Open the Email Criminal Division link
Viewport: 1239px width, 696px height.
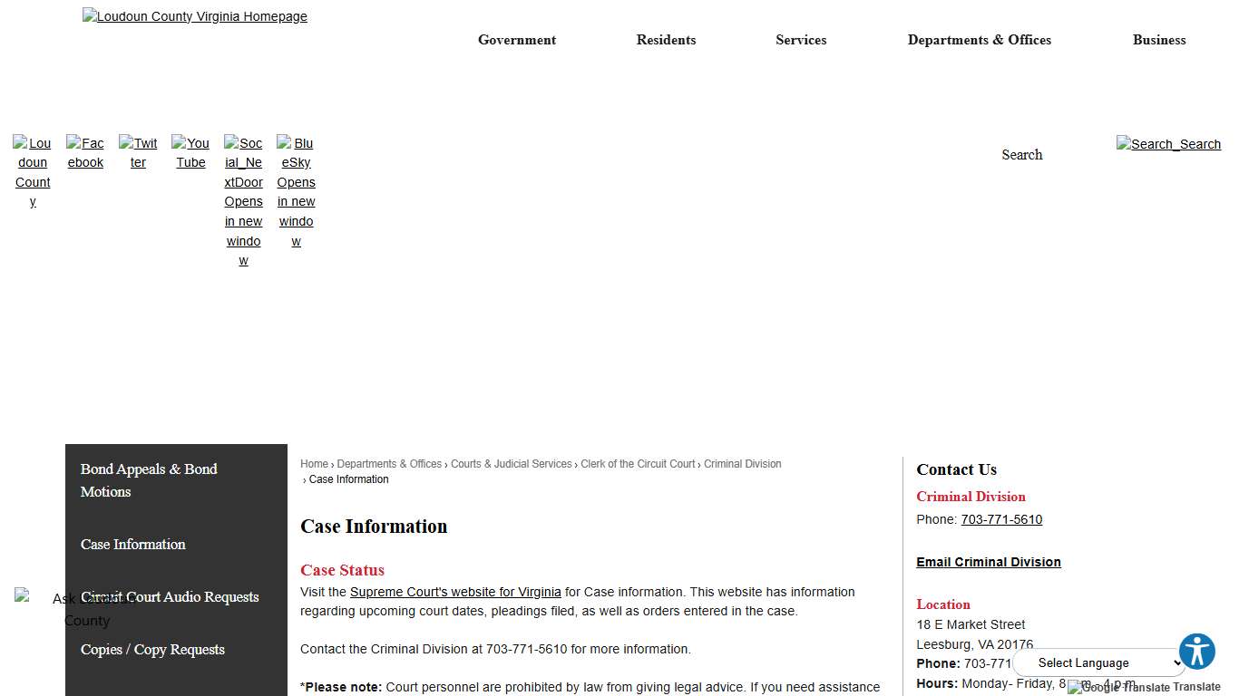989,562
